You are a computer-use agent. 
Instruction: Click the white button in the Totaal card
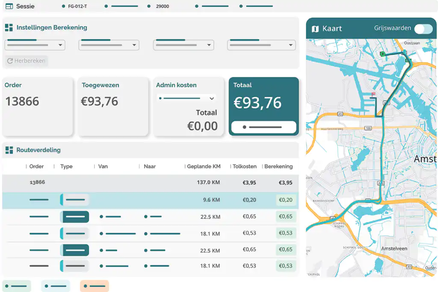[x=263, y=127]
